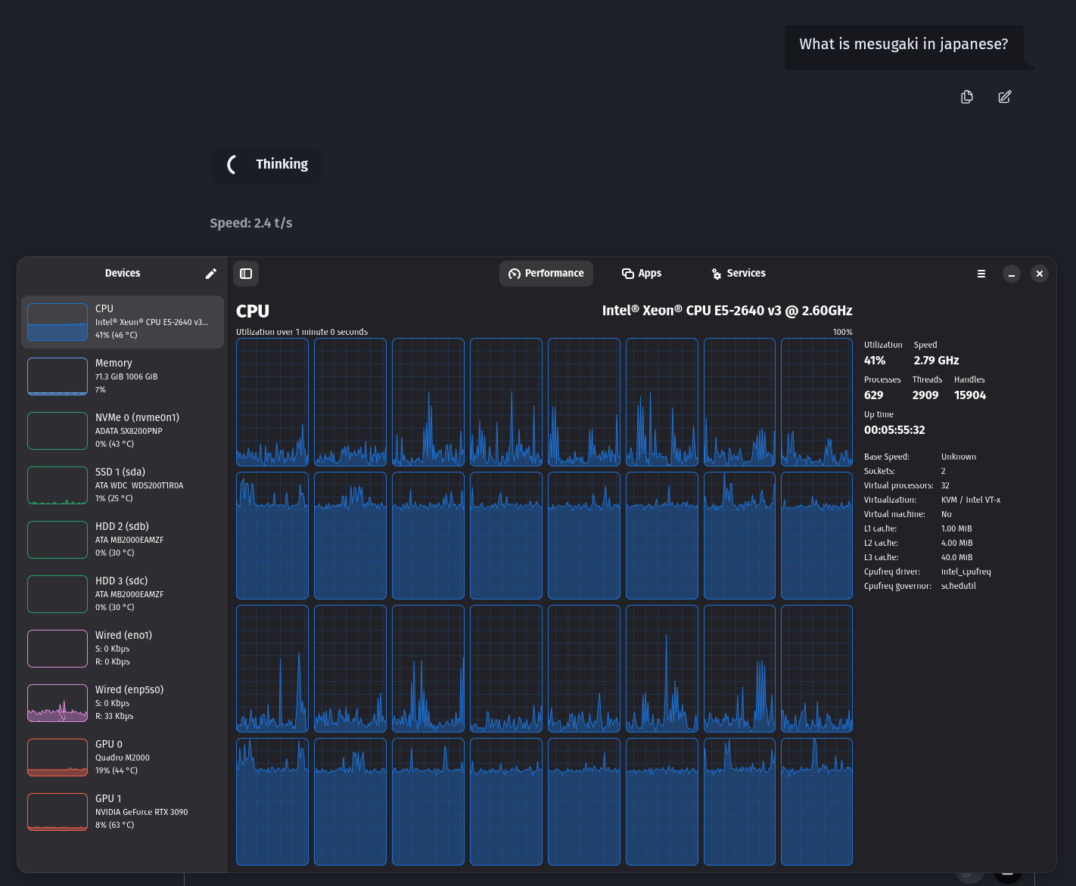Click the edit devices pencil icon
This screenshot has width=1076, height=886.
point(211,274)
